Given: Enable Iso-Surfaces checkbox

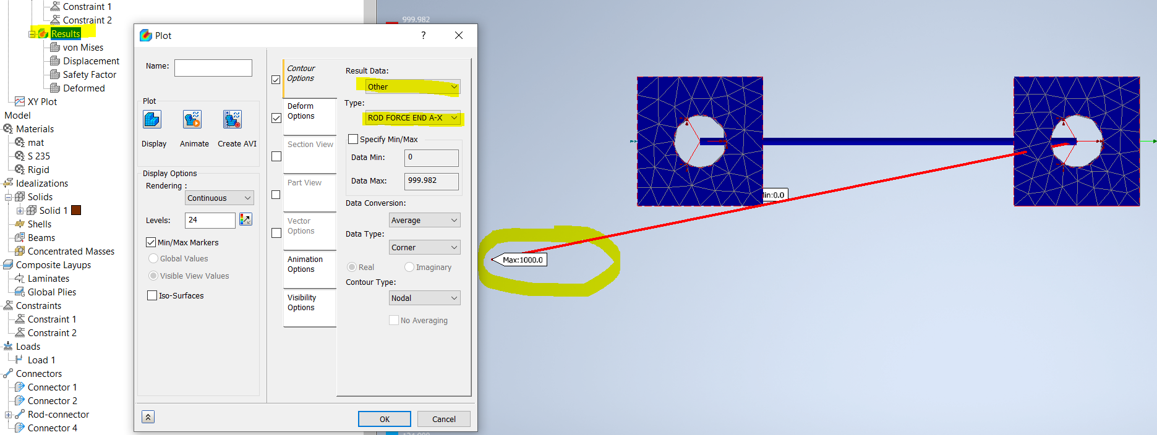Looking at the screenshot, I should [x=152, y=295].
